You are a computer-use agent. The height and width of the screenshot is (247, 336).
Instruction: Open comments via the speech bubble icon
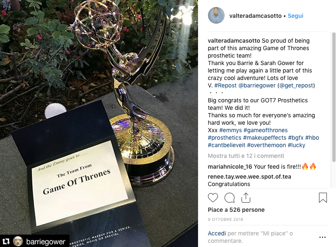coord(229,198)
